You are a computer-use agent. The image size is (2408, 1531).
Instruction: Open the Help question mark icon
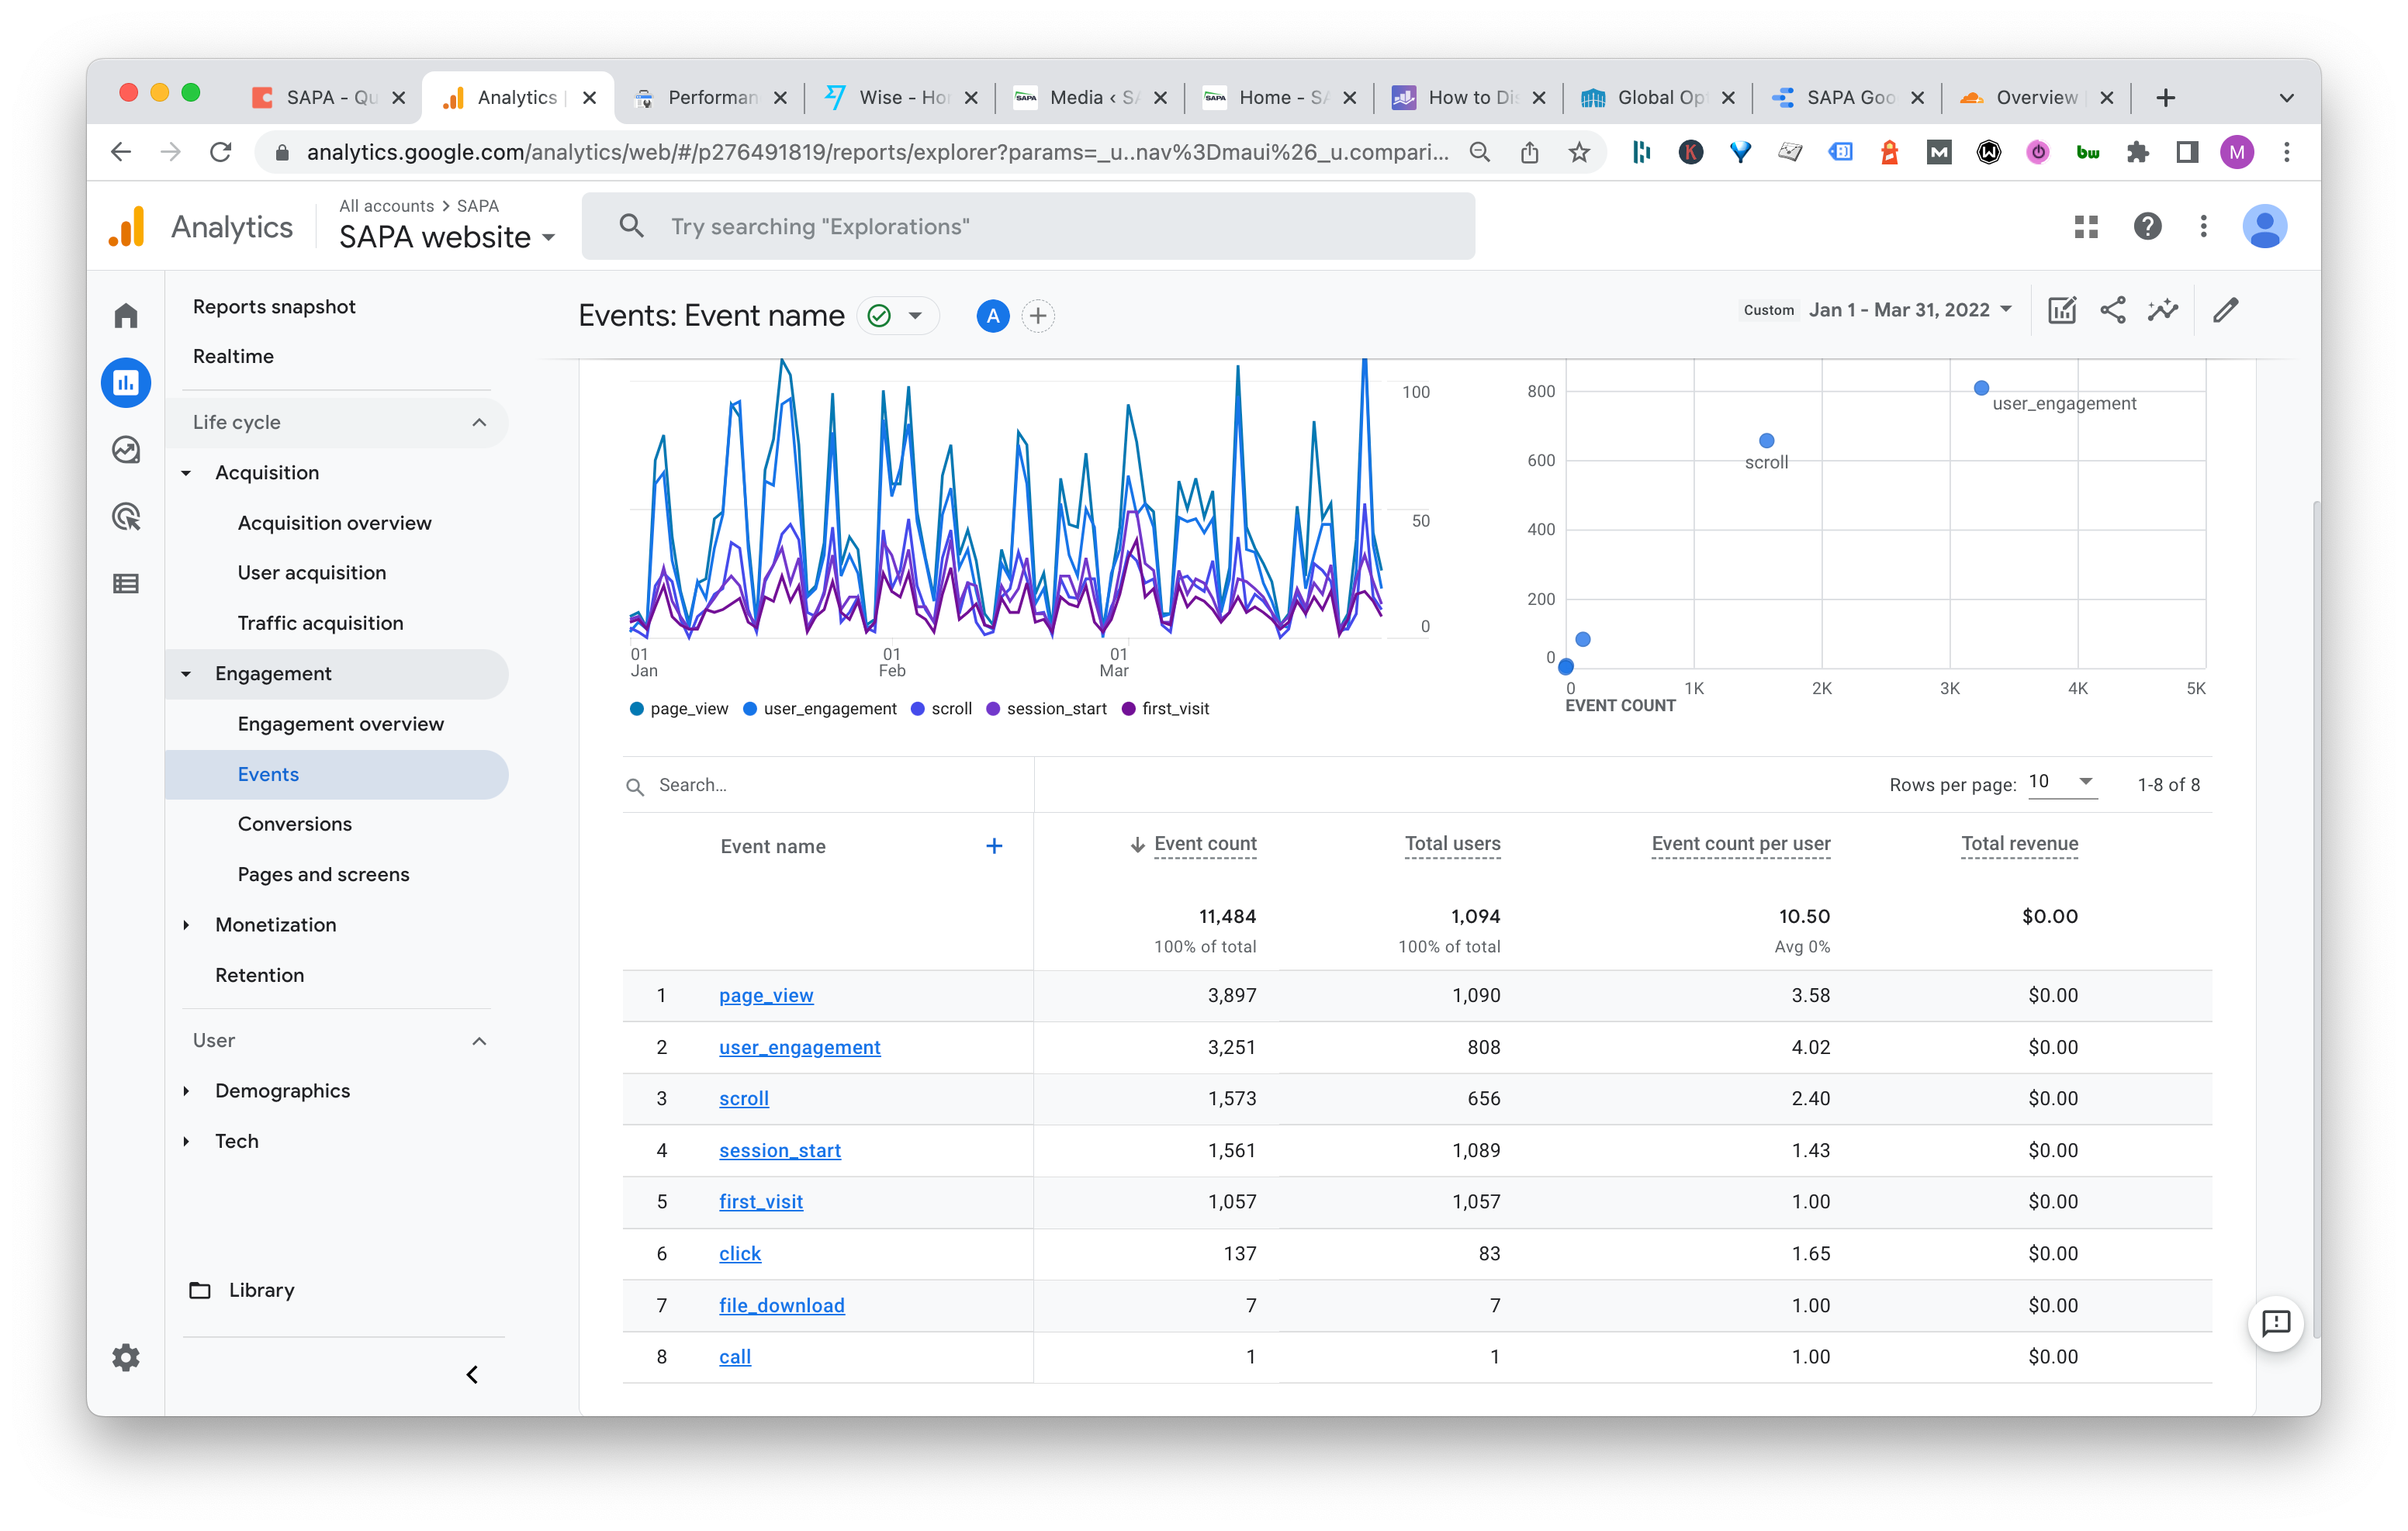pyautogui.click(x=2147, y=227)
